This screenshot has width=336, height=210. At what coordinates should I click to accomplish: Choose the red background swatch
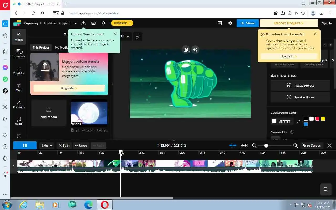(317, 119)
